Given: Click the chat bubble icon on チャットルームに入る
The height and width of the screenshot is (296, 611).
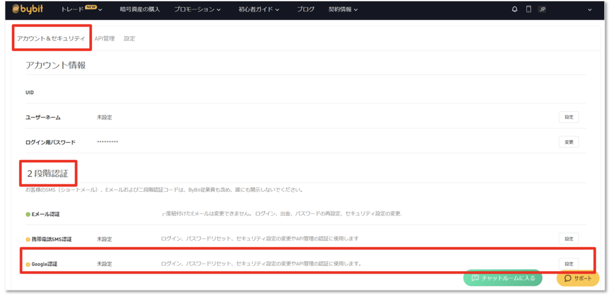Looking at the screenshot, I should pos(476,278).
